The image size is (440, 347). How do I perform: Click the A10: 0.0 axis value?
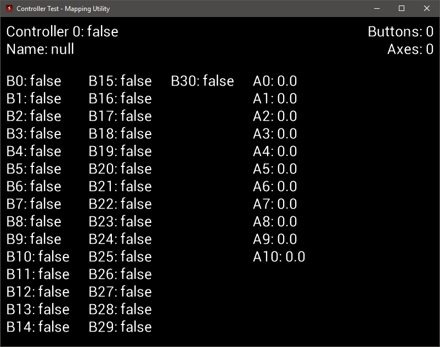(x=279, y=256)
